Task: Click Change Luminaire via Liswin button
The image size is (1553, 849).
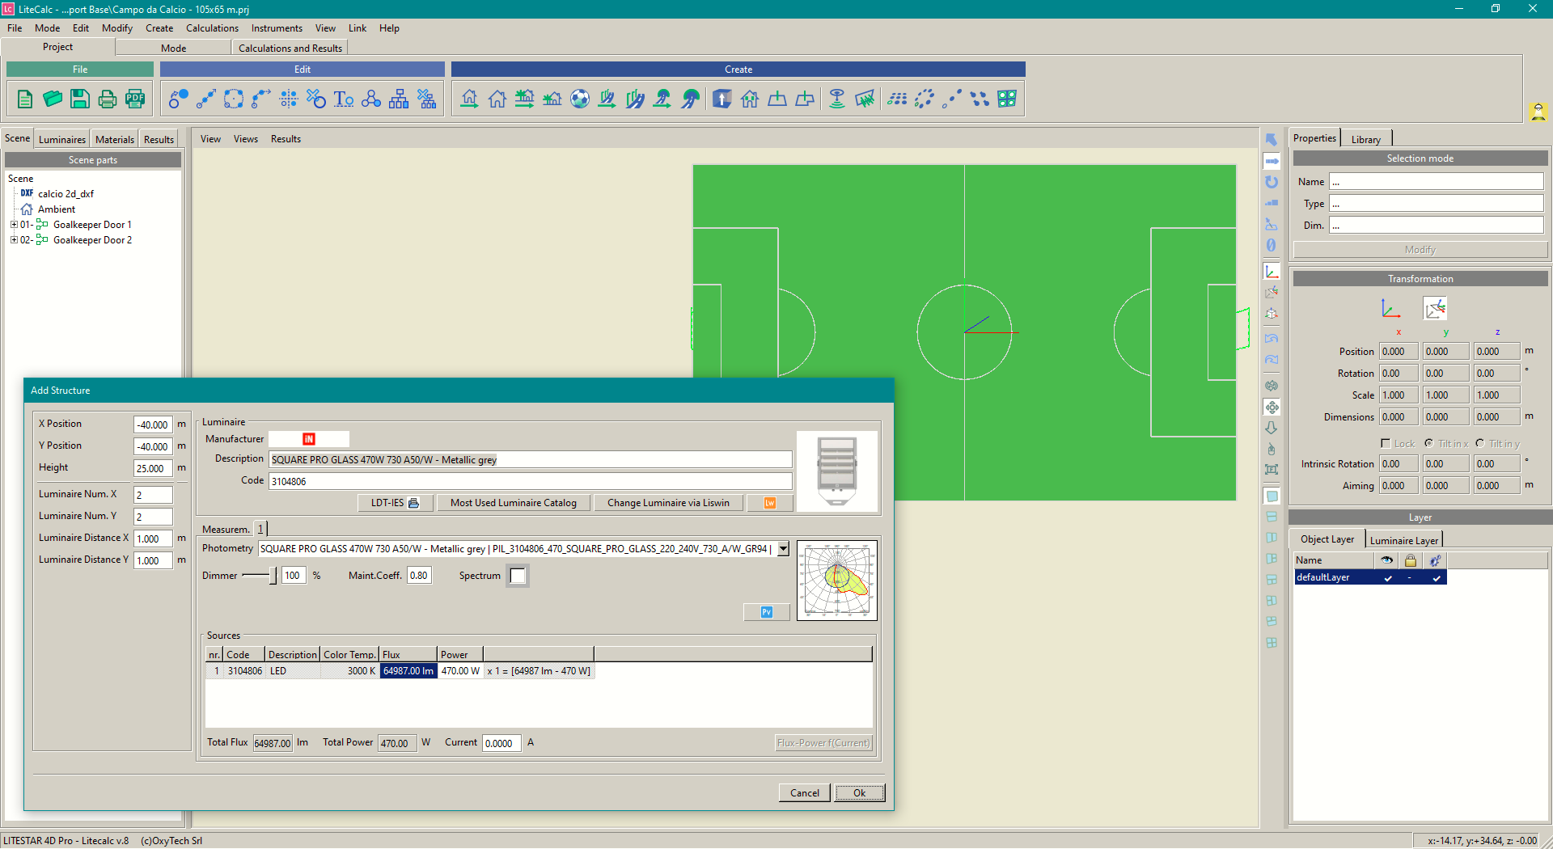Action: click(x=668, y=503)
